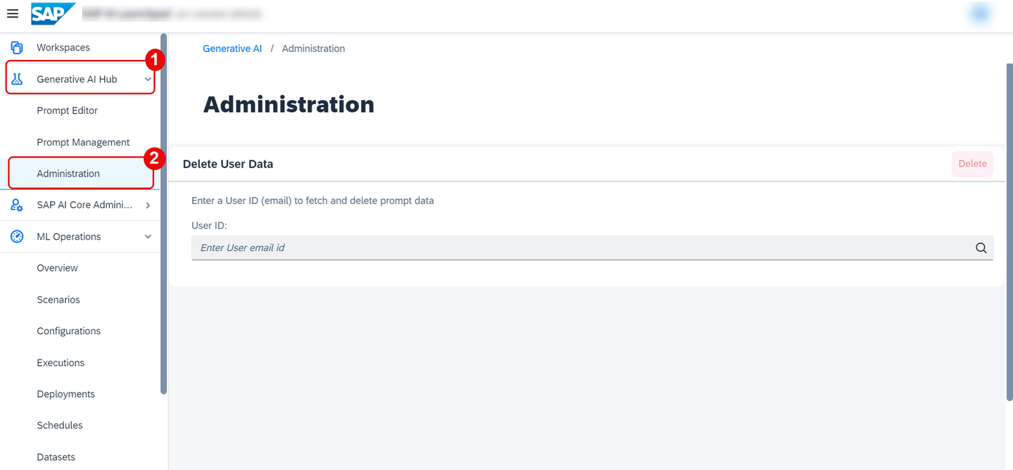Follow the Generative AI breadcrumb link

coord(232,49)
